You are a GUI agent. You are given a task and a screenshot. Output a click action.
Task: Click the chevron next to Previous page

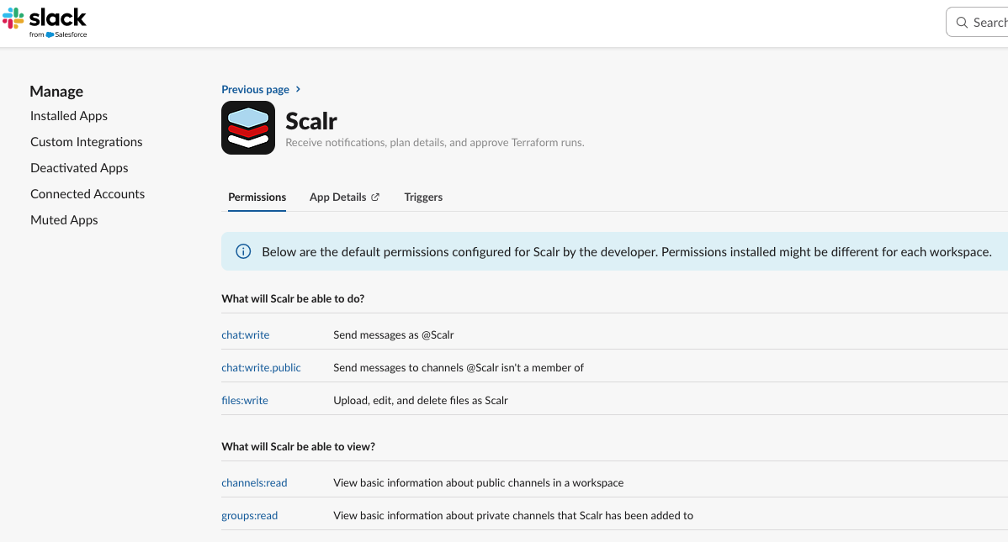click(298, 89)
